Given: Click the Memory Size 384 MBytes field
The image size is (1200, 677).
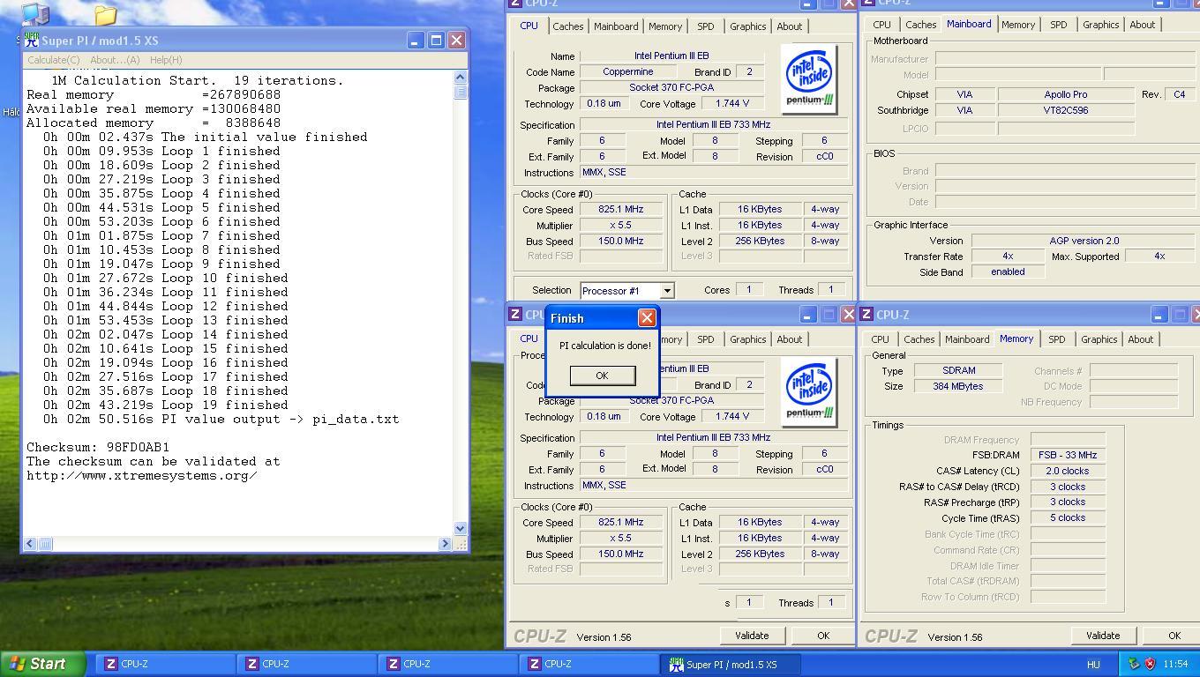Looking at the screenshot, I should point(958,386).
